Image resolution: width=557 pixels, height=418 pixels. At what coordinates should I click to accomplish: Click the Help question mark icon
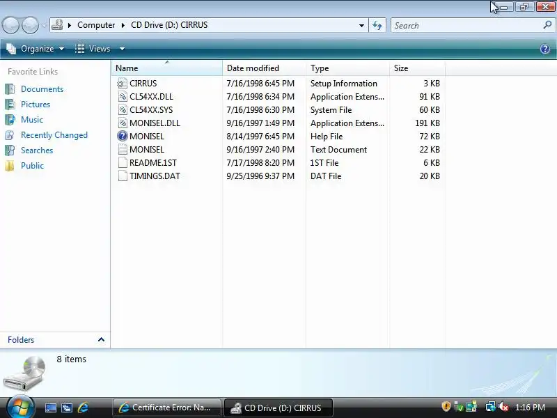coord(545,49)
